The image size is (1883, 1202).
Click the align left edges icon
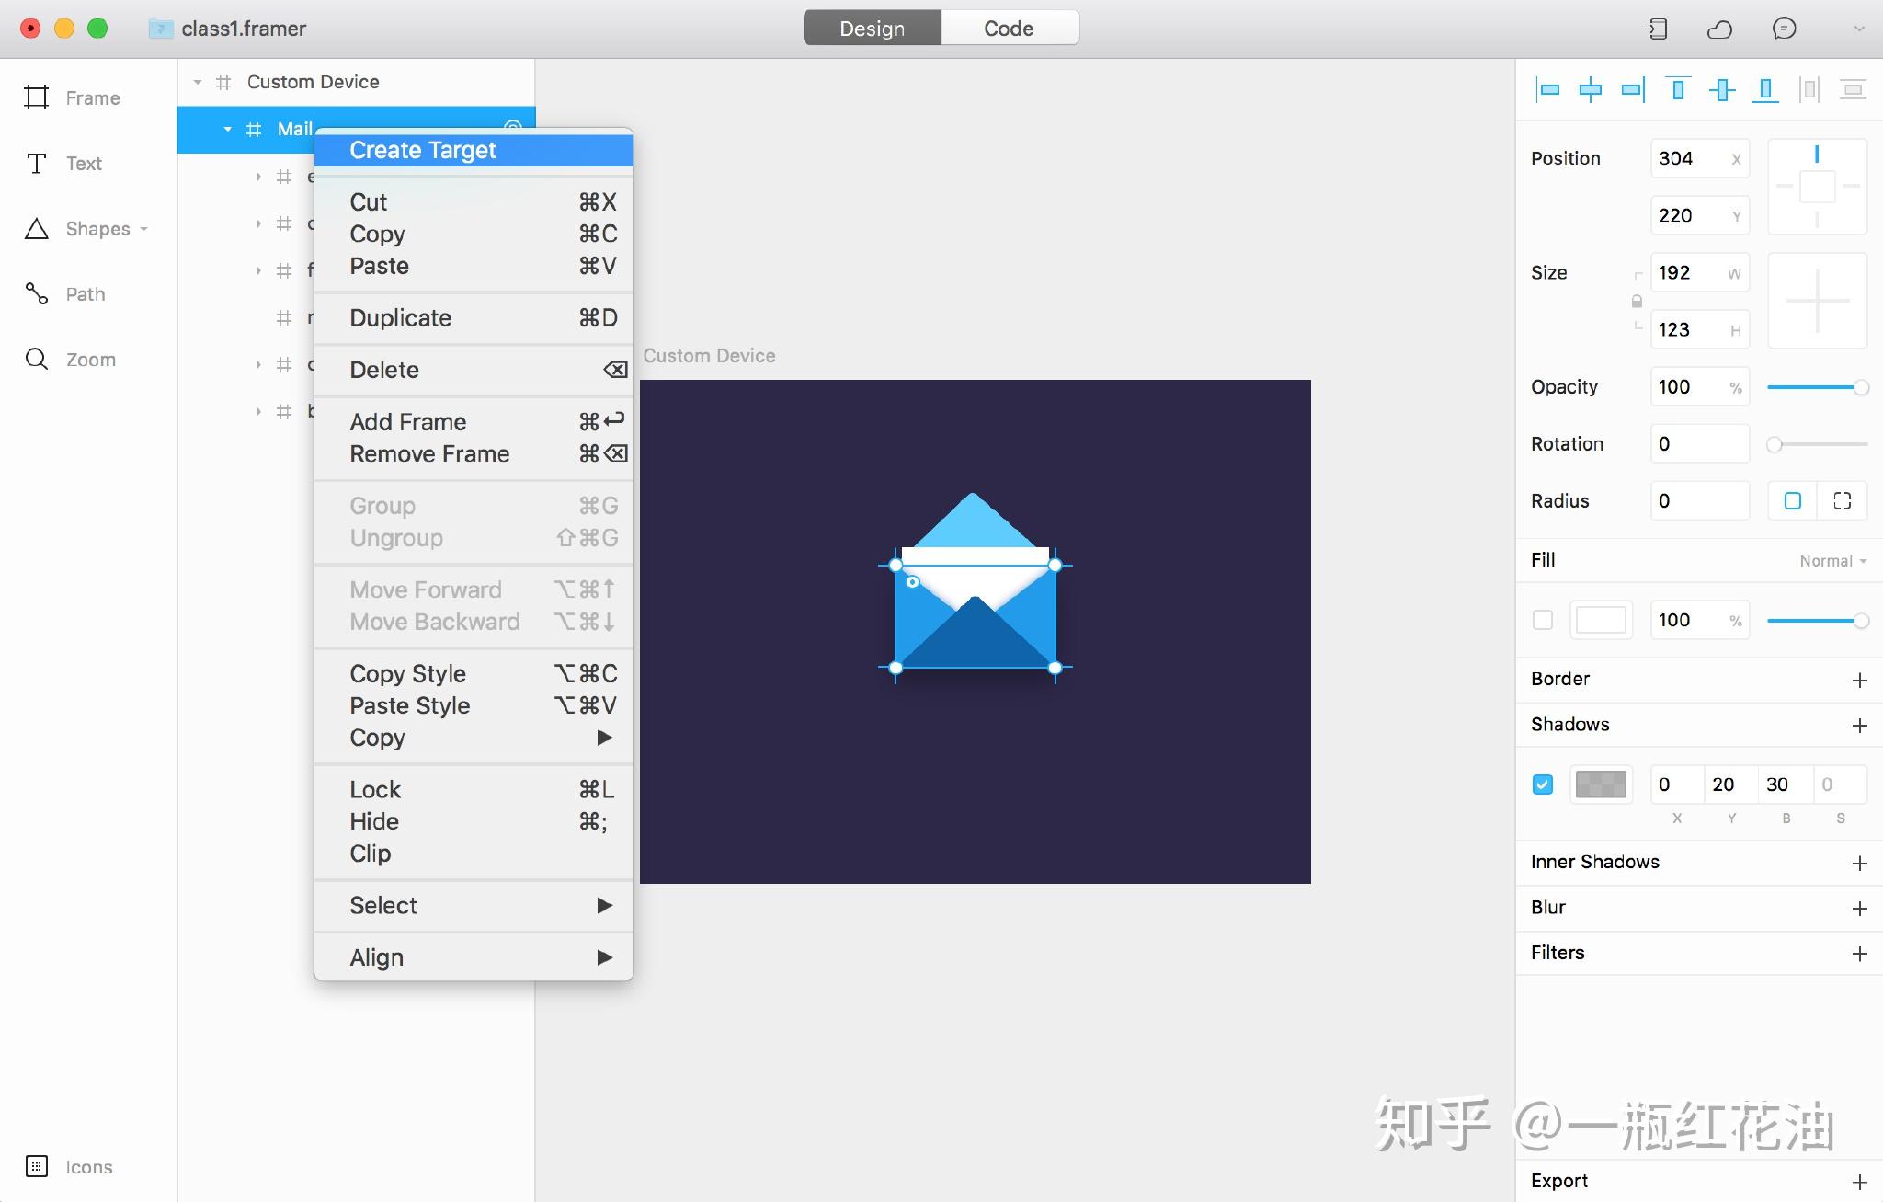pos(1548,90)
